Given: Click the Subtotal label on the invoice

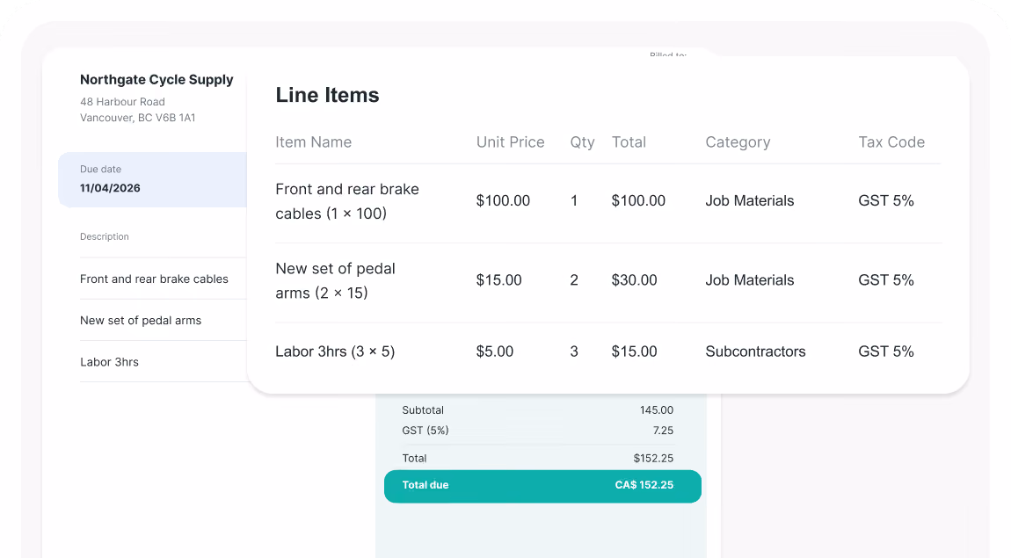Looking at the screenshot, I should coord(423,410).
